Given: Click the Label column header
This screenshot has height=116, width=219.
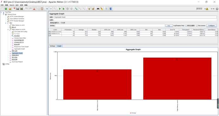Looking at the screenshot, I should pos(55,30).
